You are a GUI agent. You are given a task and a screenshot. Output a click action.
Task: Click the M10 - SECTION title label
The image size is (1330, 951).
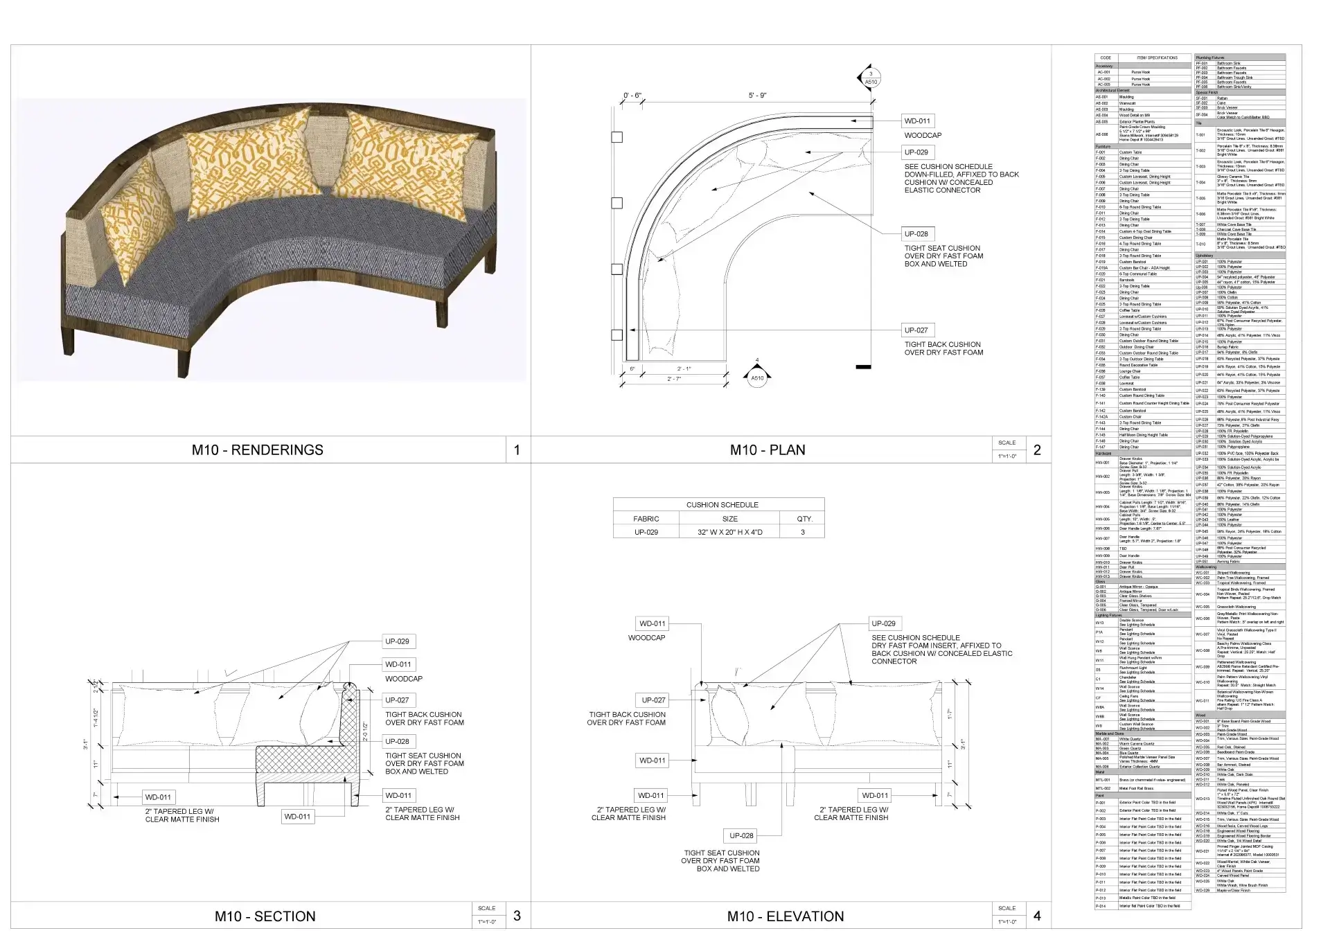(265, 916)
